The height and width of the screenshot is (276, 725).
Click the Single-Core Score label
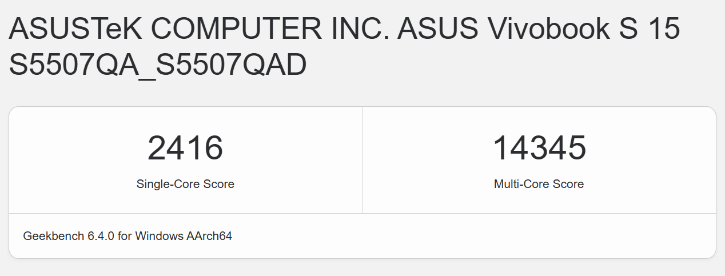(185, 184)
